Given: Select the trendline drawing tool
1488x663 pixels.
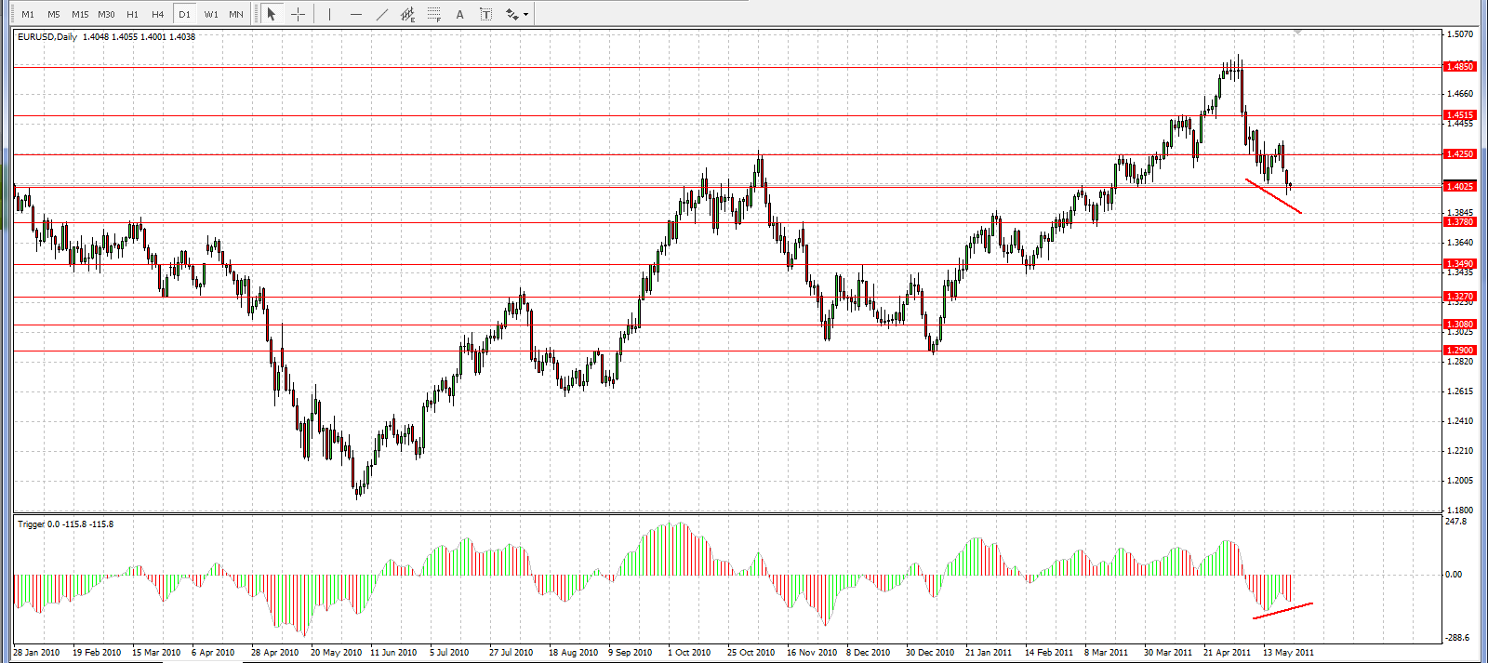Looking at the screenshot, I should point(382,14).
